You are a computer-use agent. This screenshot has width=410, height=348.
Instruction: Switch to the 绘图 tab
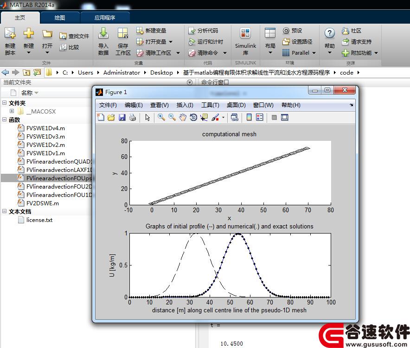point(60,18)
